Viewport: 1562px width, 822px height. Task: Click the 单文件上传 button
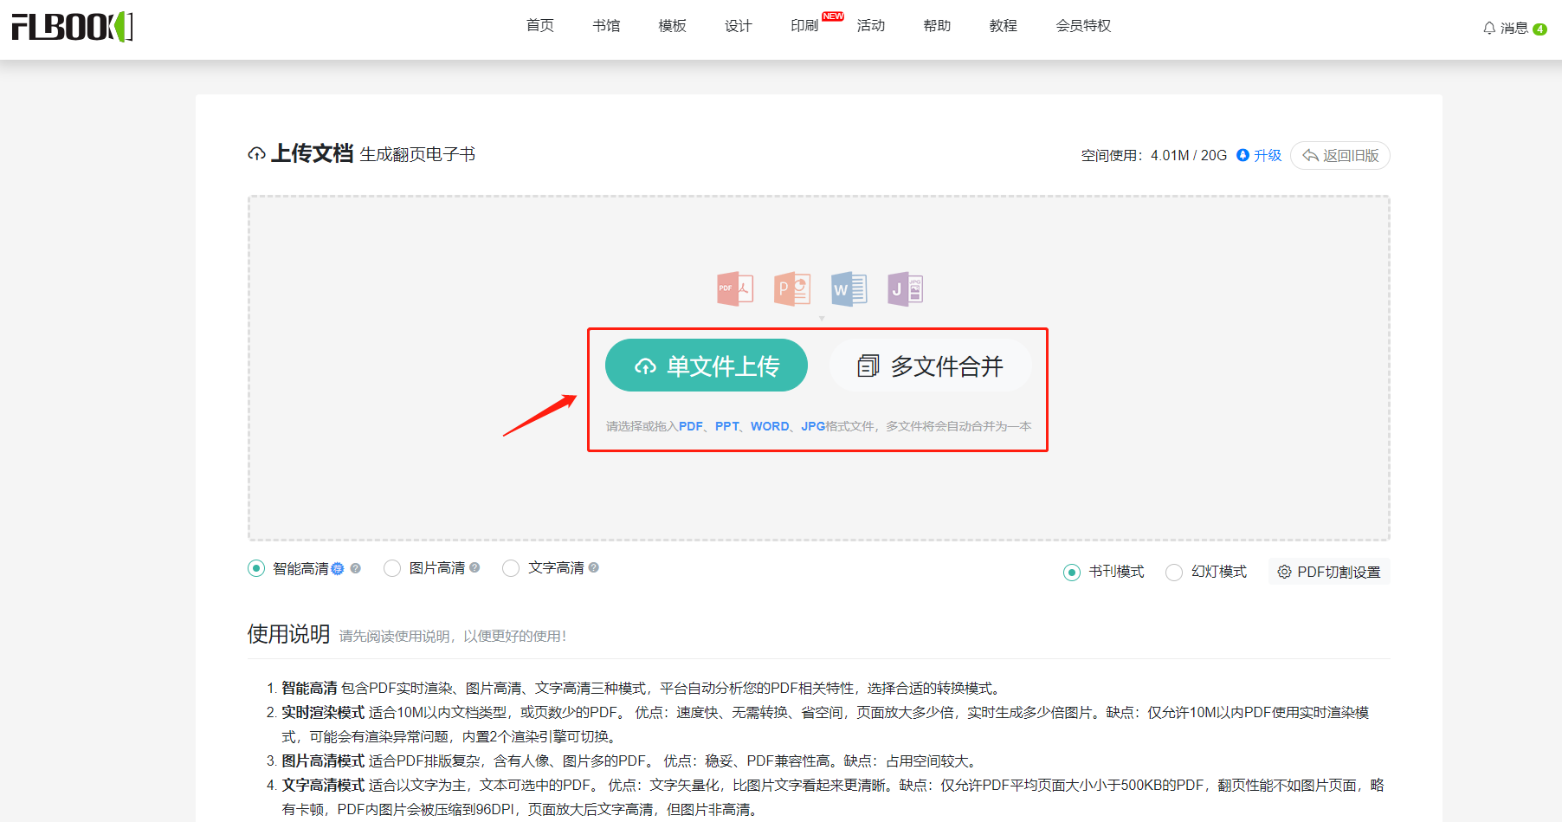[x=707, y=366]
